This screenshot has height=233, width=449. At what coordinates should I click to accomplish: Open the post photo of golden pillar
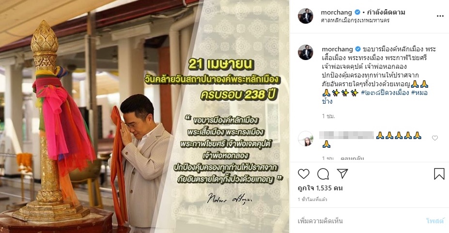(145, 116)
